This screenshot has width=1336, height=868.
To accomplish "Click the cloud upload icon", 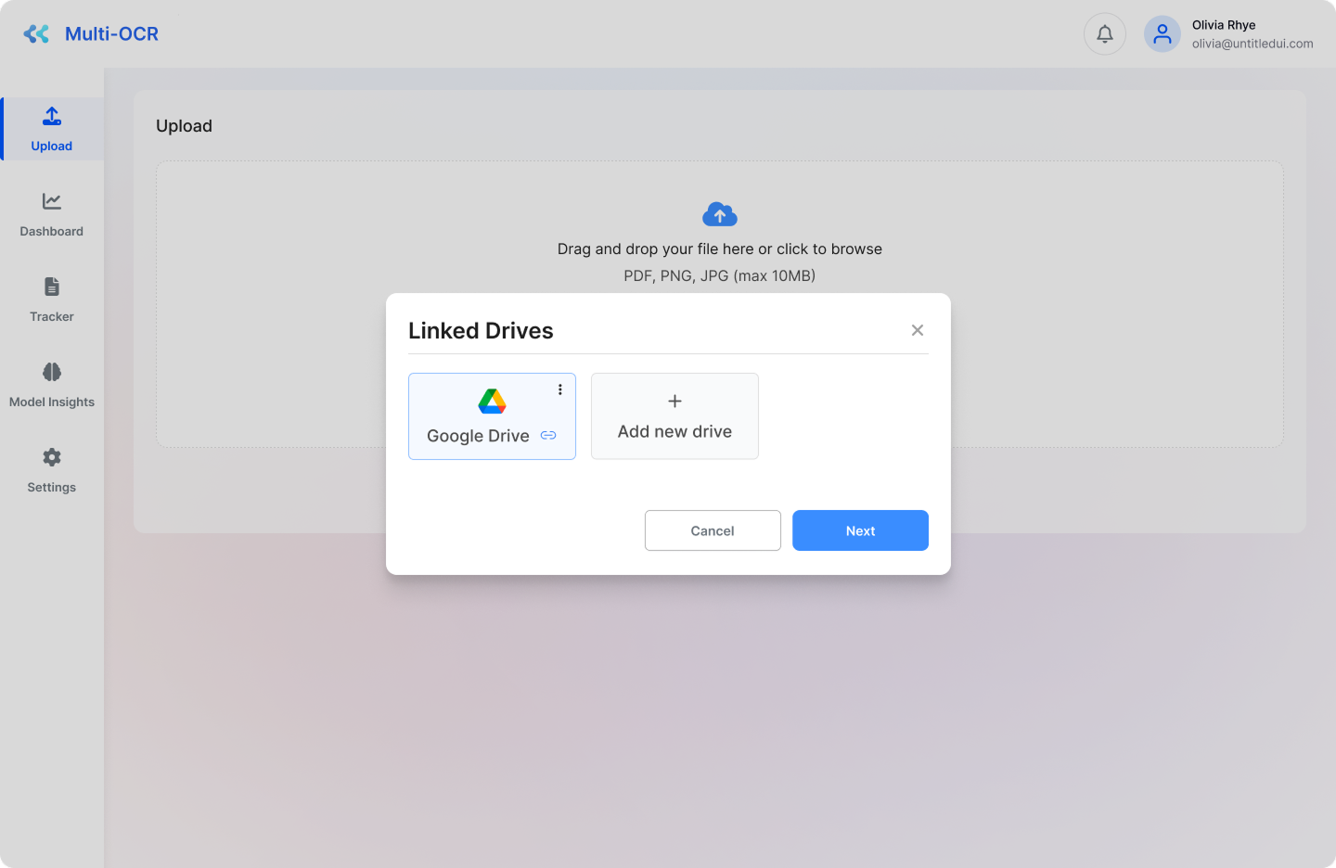I will click(720, 214).
